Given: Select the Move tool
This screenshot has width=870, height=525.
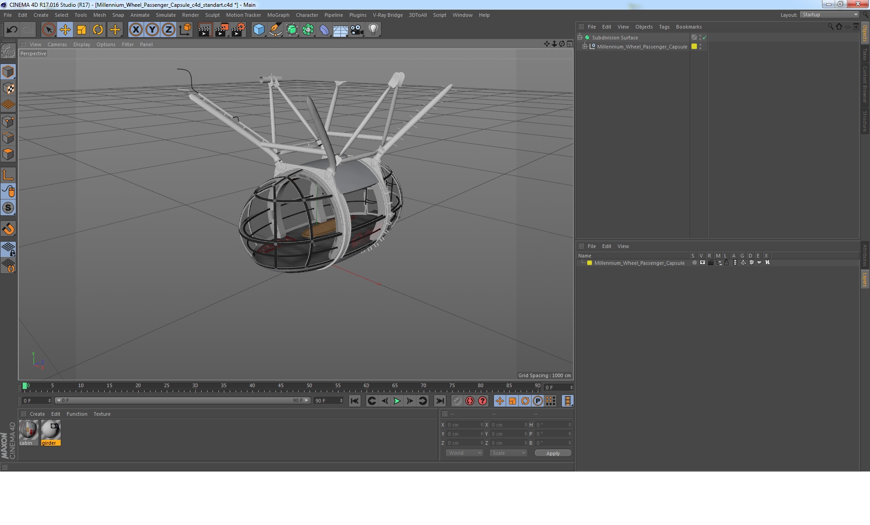Looking at the screenshot, I should click(x=65, y=30).
